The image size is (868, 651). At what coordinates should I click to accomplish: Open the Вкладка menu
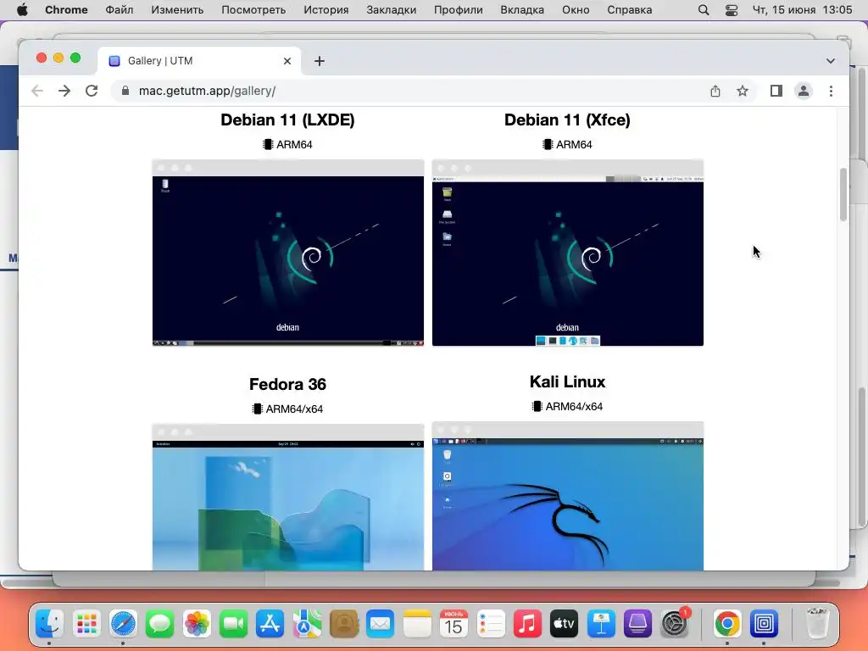522,10
